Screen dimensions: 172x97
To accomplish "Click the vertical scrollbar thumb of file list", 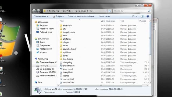I will [150, 38].
